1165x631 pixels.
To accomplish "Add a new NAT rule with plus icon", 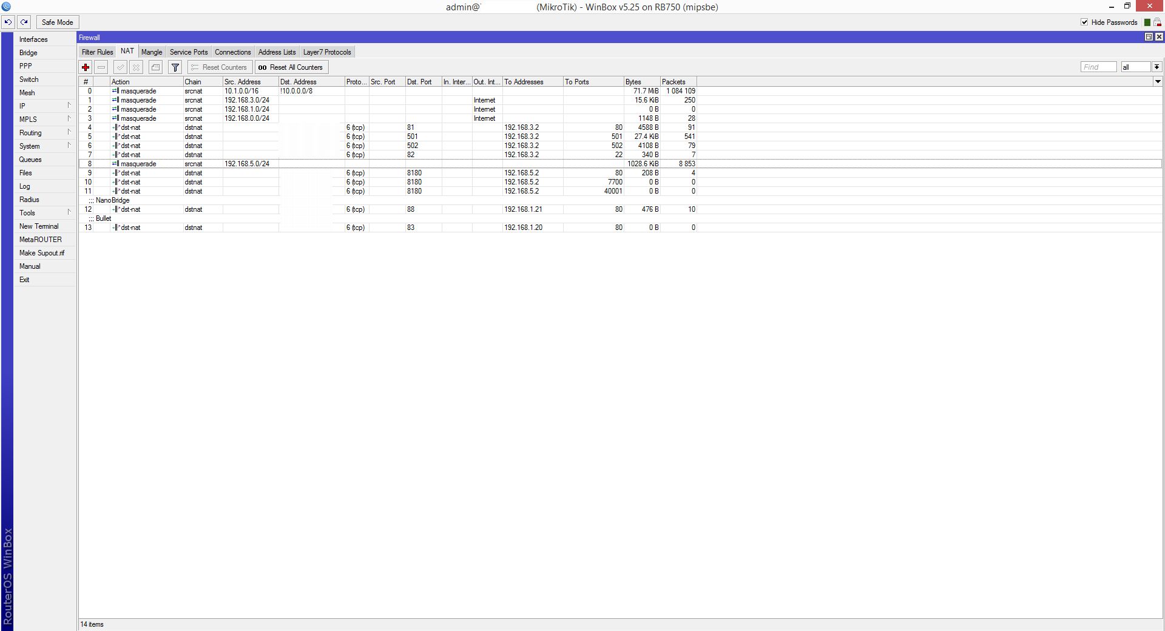I will (86, 67).
